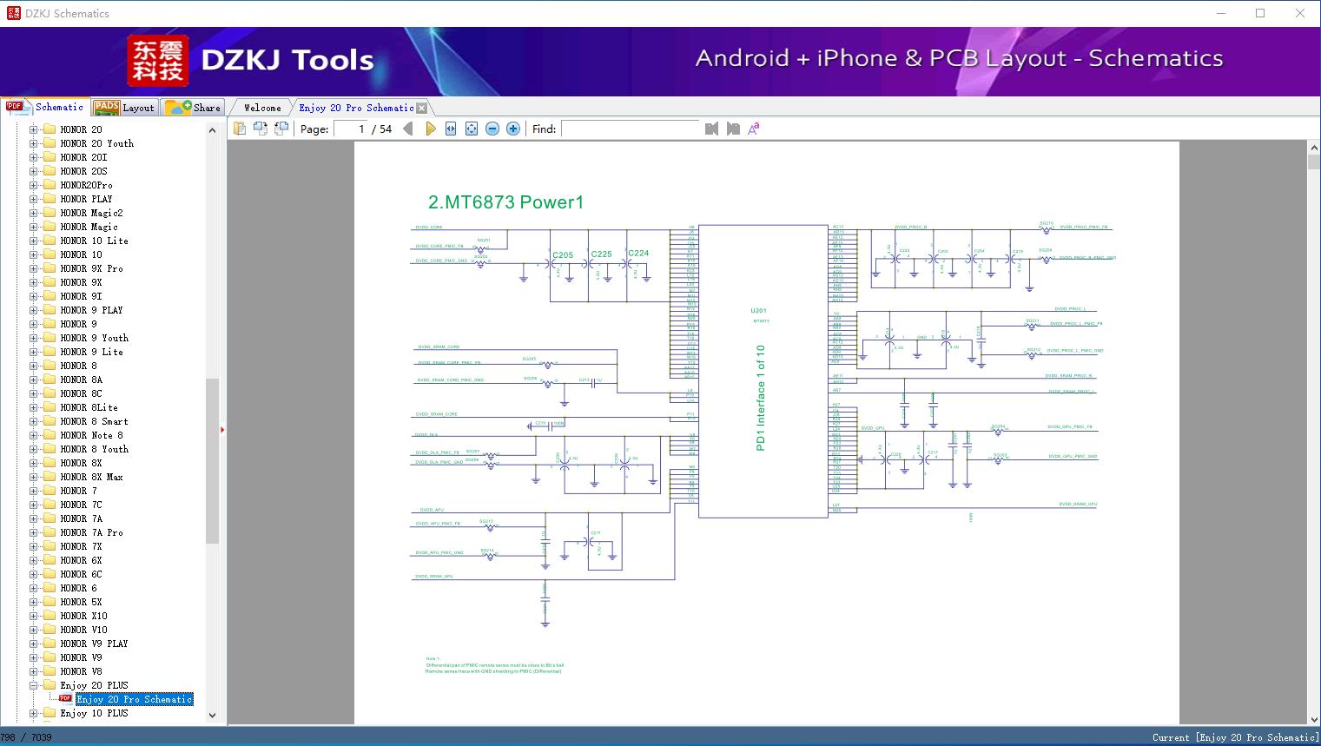Find previous search result icon

[x=712, y=129]
